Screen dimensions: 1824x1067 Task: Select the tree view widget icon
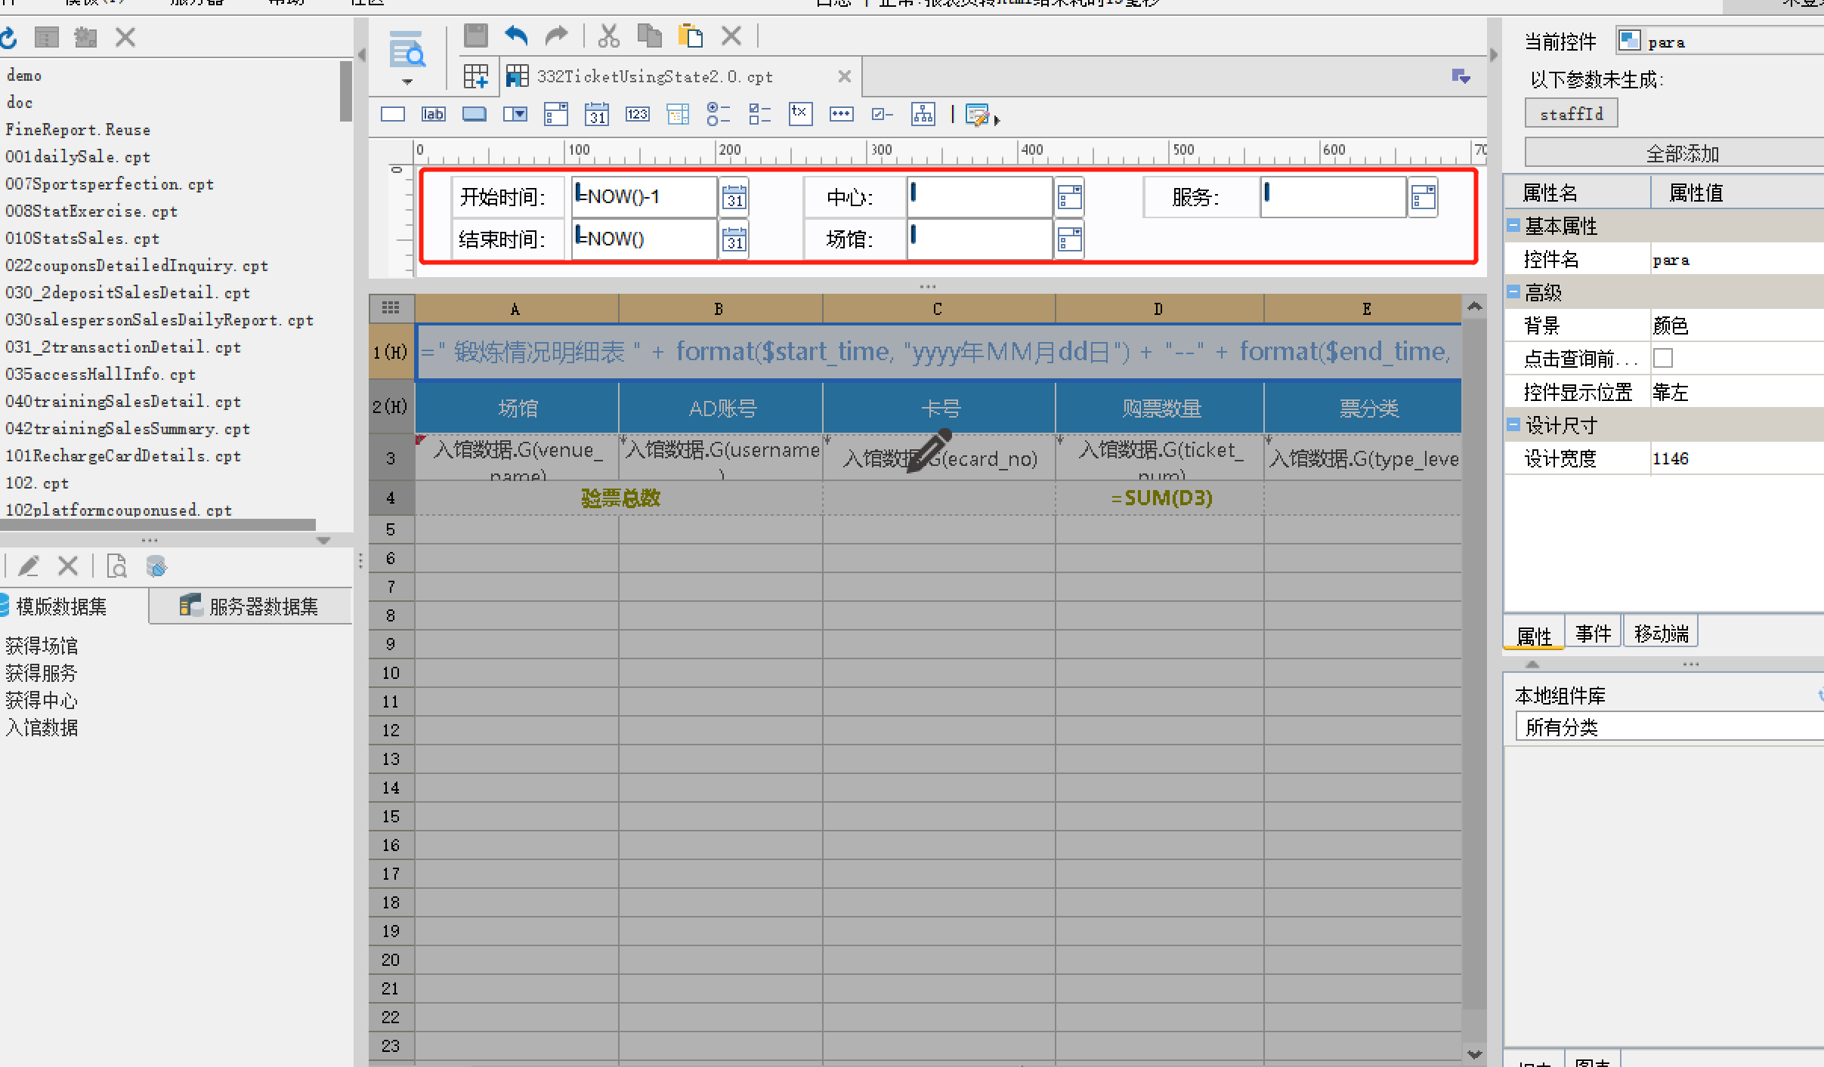[x=923, y=115]
